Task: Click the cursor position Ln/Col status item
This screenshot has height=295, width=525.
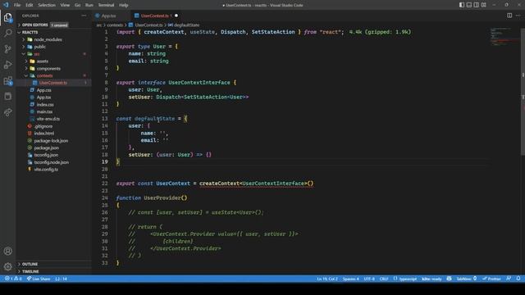Action: point(327,279)
